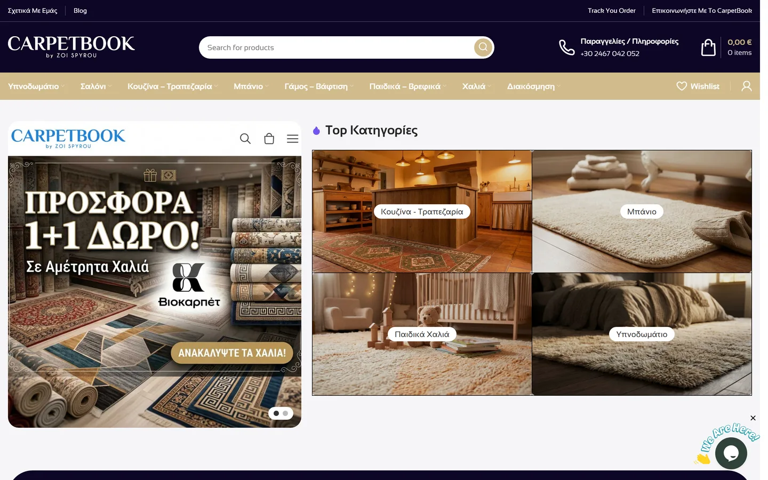Click the phone number +30 2467 042 052

[610, 53]
